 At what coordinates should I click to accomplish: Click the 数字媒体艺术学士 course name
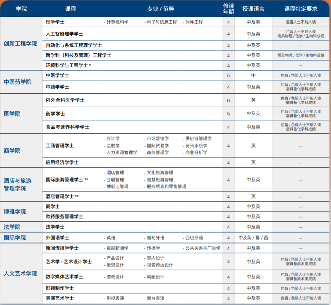click(64, 277)
